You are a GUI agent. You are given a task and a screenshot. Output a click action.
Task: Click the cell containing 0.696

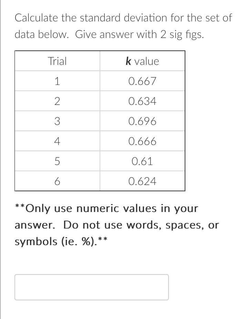pos(142,121)
